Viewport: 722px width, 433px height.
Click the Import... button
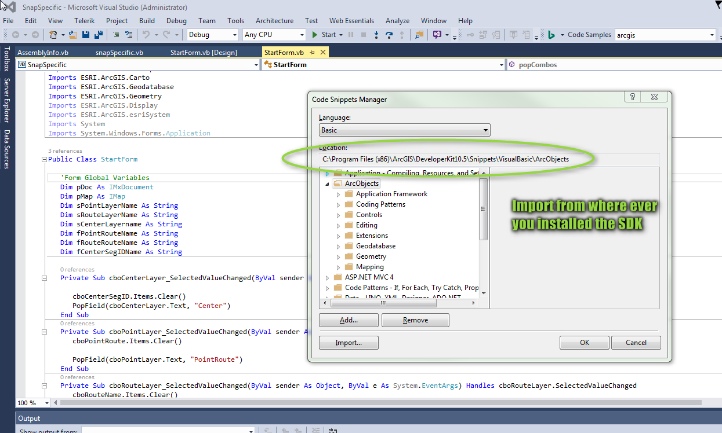pyautogui.click(x=349, y=343)
